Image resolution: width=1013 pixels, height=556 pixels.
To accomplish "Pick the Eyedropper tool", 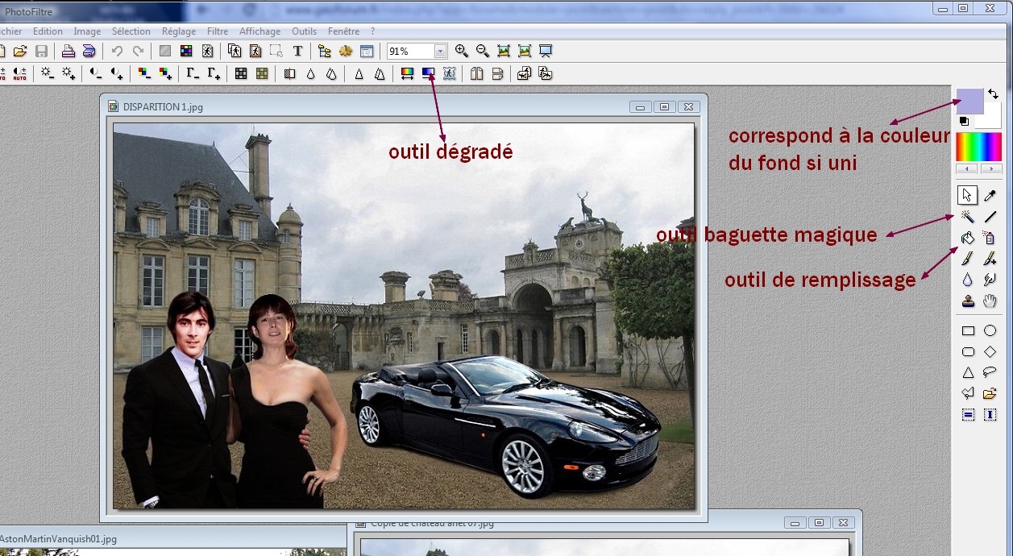I will [990, 195].
